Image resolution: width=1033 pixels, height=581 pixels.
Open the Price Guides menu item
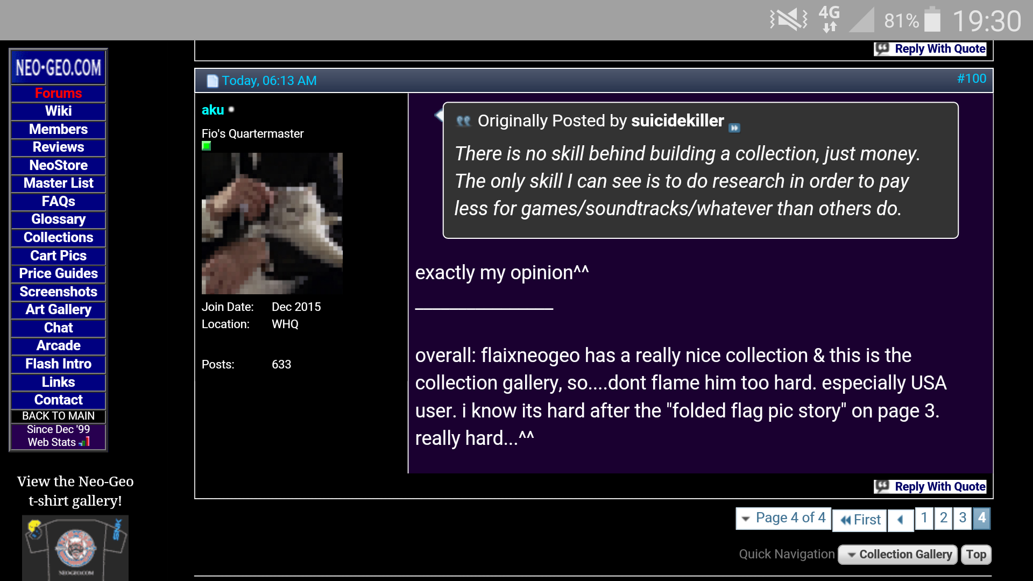click(58, 273)
